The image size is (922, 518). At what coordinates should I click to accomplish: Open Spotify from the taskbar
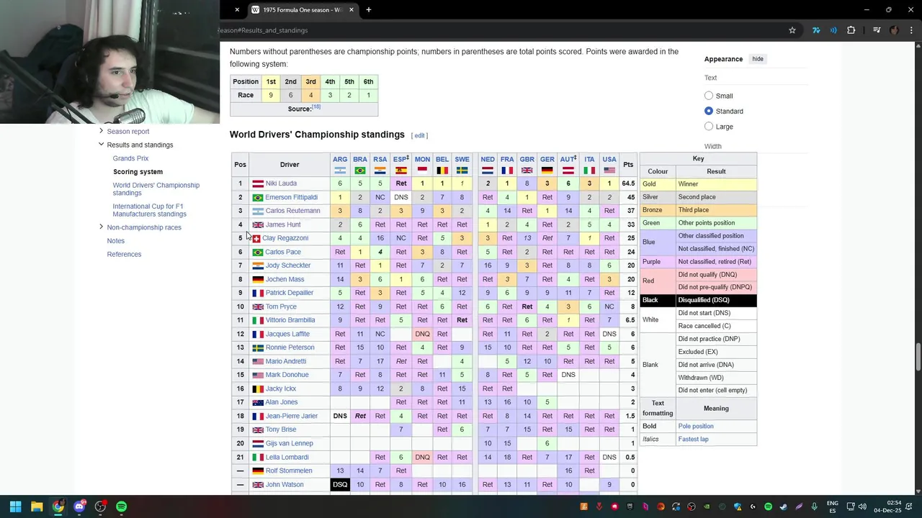[121, 506]
